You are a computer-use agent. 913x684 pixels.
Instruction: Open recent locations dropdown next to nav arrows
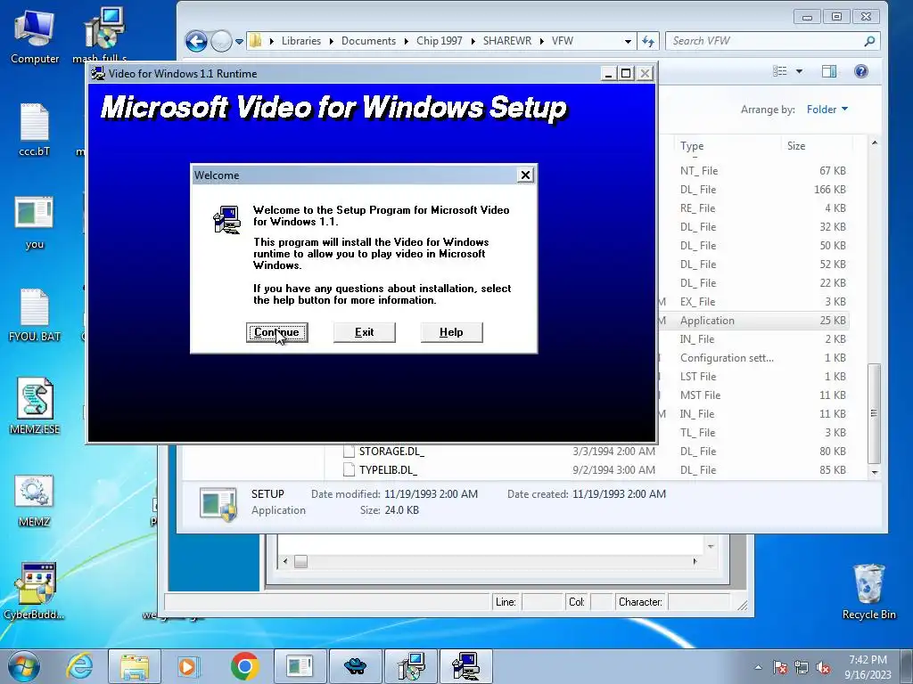tap(239, 41)
